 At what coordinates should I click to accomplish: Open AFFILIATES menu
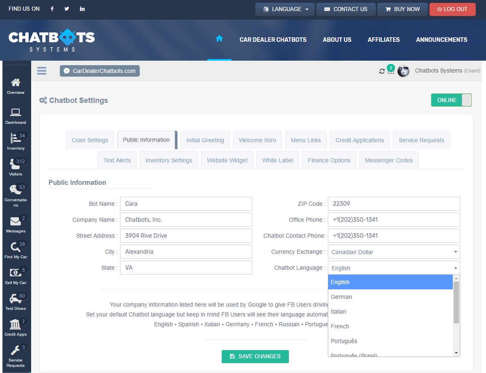tap(384, 40)
